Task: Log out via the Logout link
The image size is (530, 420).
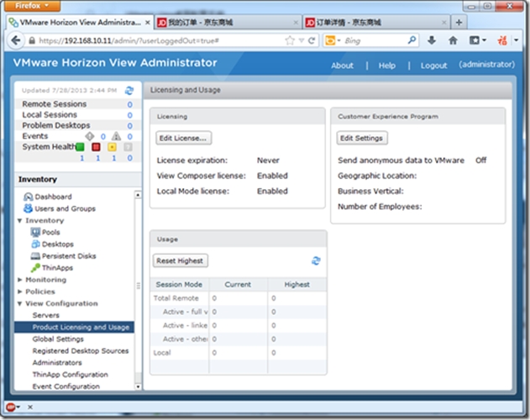Action: pos(433,66)
